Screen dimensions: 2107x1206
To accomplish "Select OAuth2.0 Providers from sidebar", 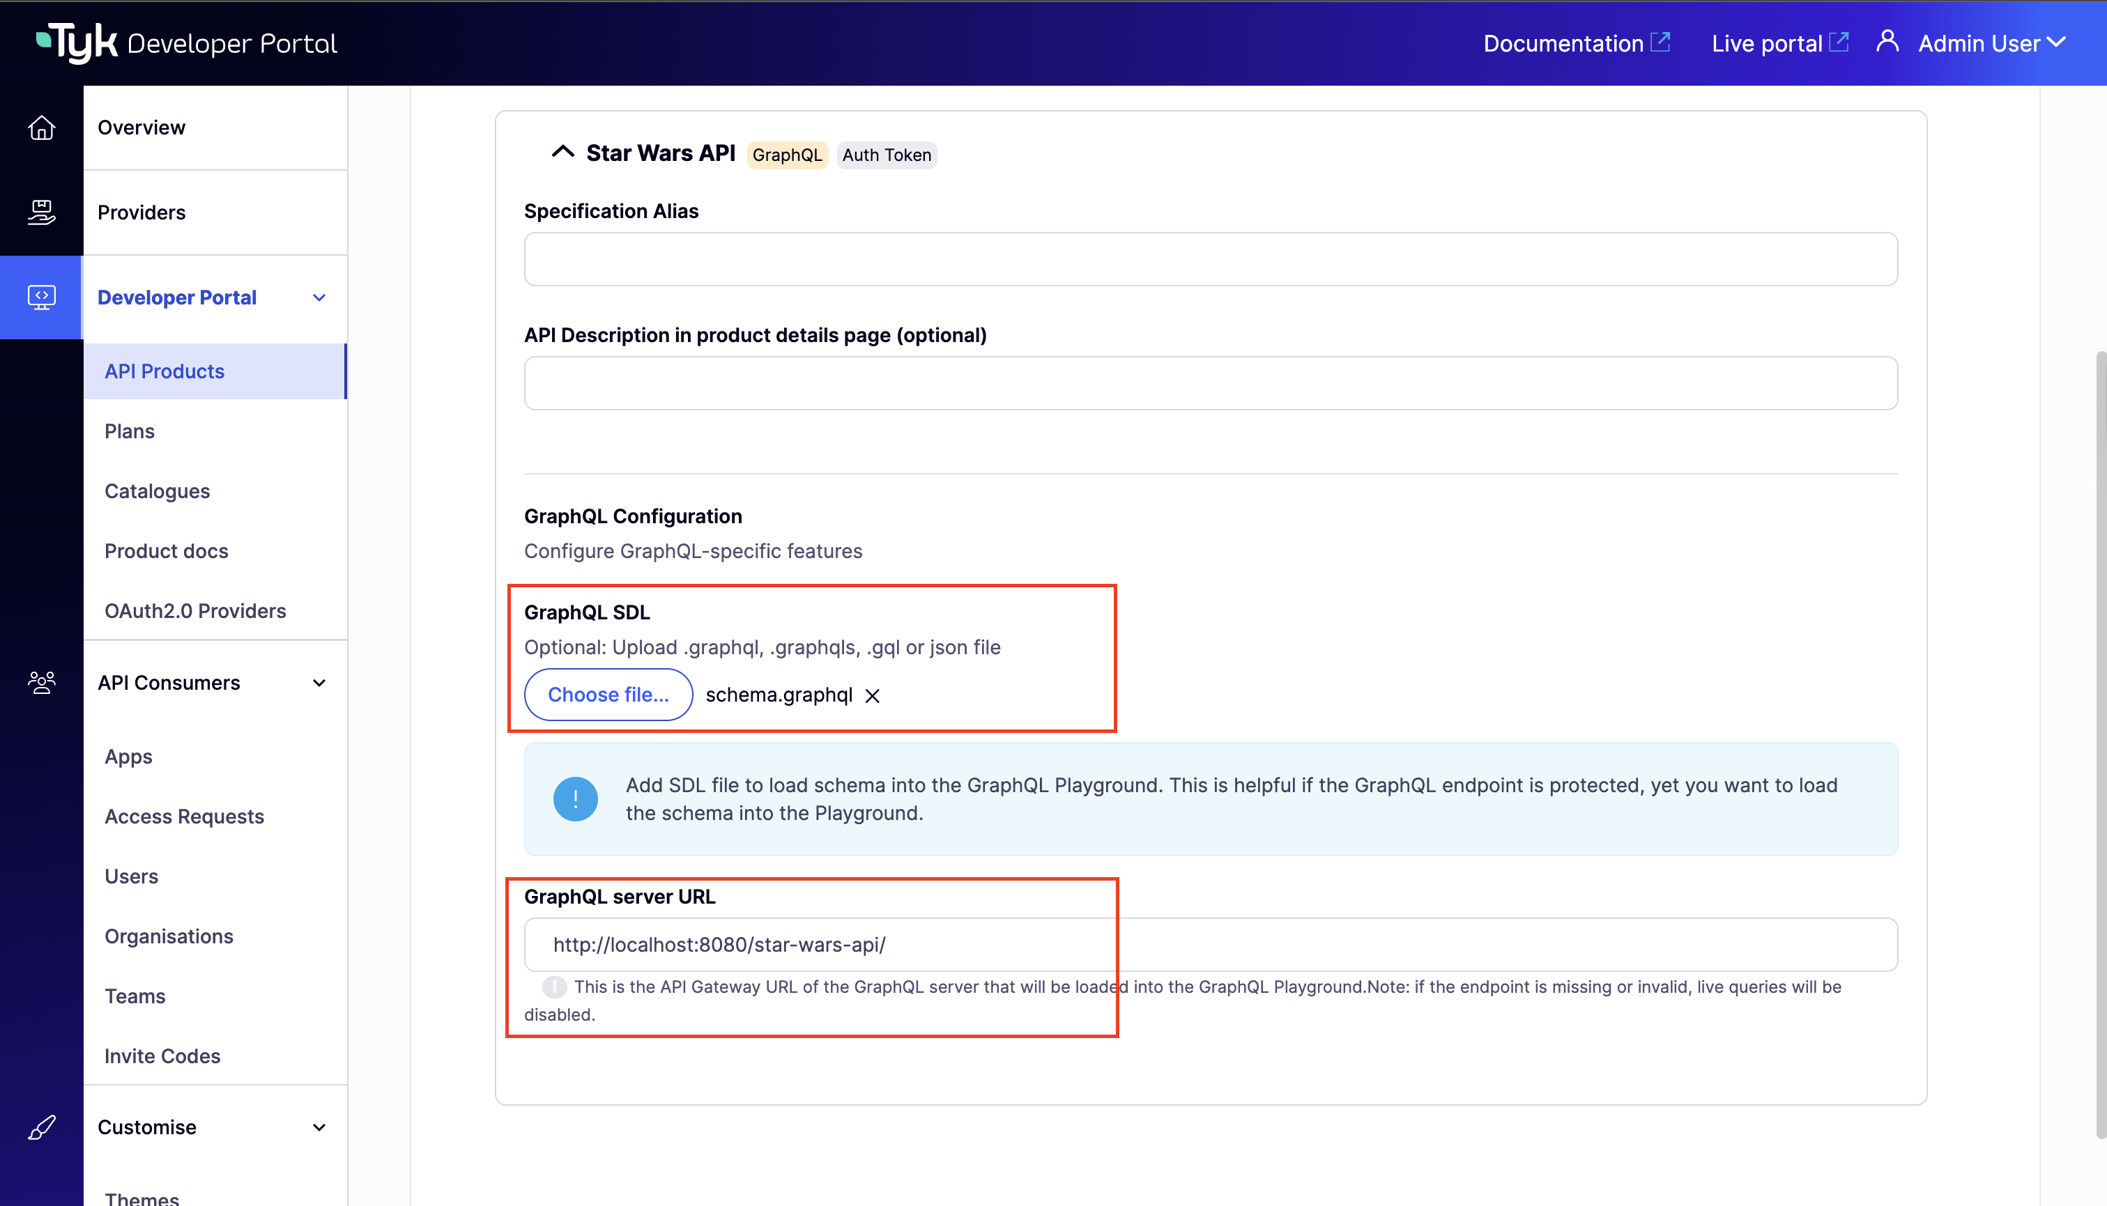I will (194, 610).
